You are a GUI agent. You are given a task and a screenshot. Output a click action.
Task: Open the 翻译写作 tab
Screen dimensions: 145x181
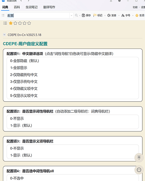pyautogui.click(x=49, y=7)
